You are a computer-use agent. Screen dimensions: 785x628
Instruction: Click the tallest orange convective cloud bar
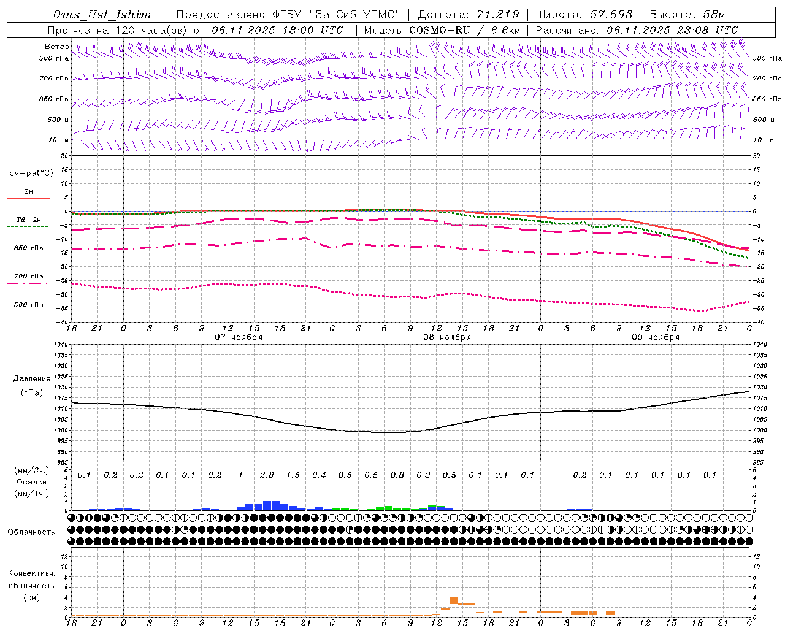pyautogui.click(x=454, y=600)
